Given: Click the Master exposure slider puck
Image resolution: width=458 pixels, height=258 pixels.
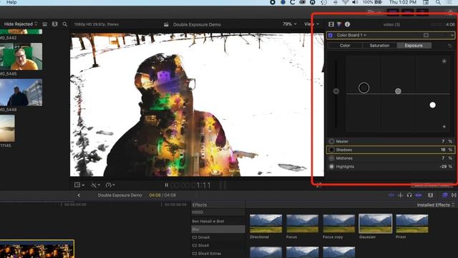Looking at the screenshot, I should [x=336, y=91].
